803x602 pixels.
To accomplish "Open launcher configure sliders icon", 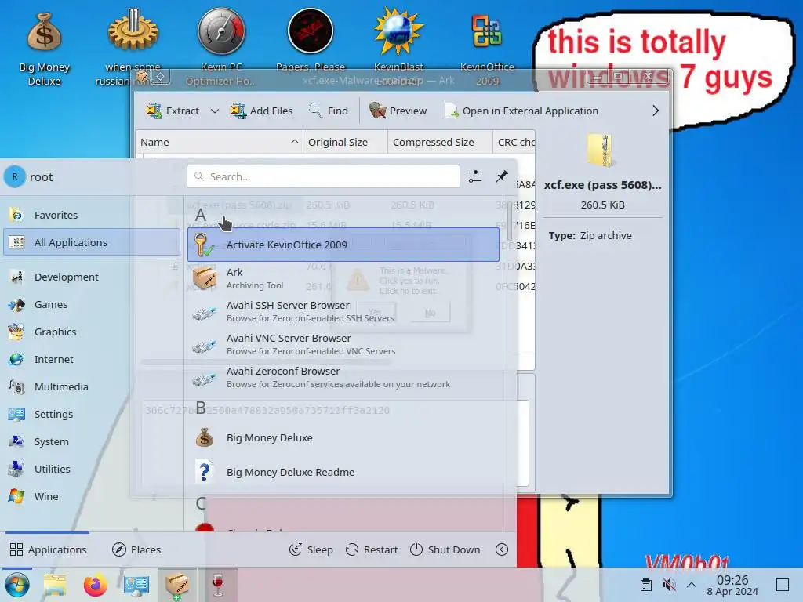I will [x=474, y=176].
